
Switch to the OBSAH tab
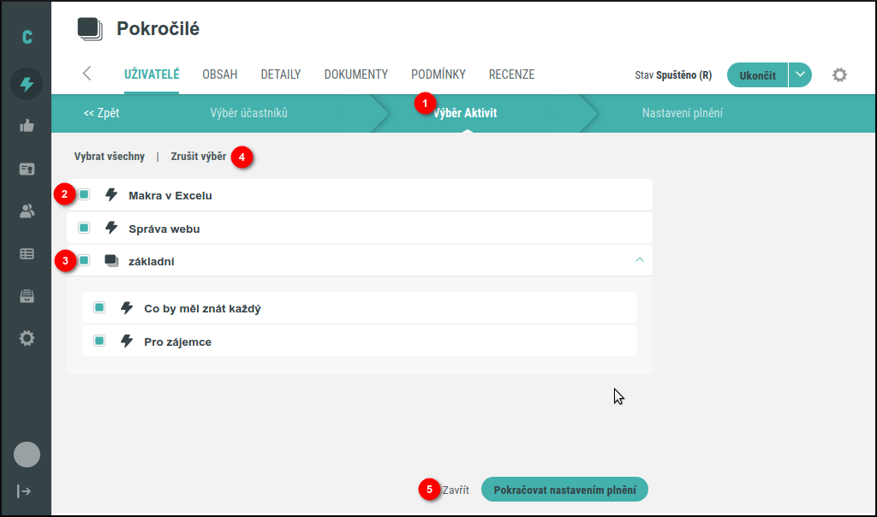219,74
